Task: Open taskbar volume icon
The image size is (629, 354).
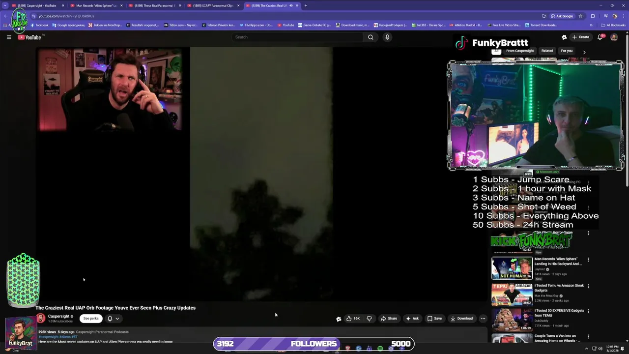Action: click(601, 348)
